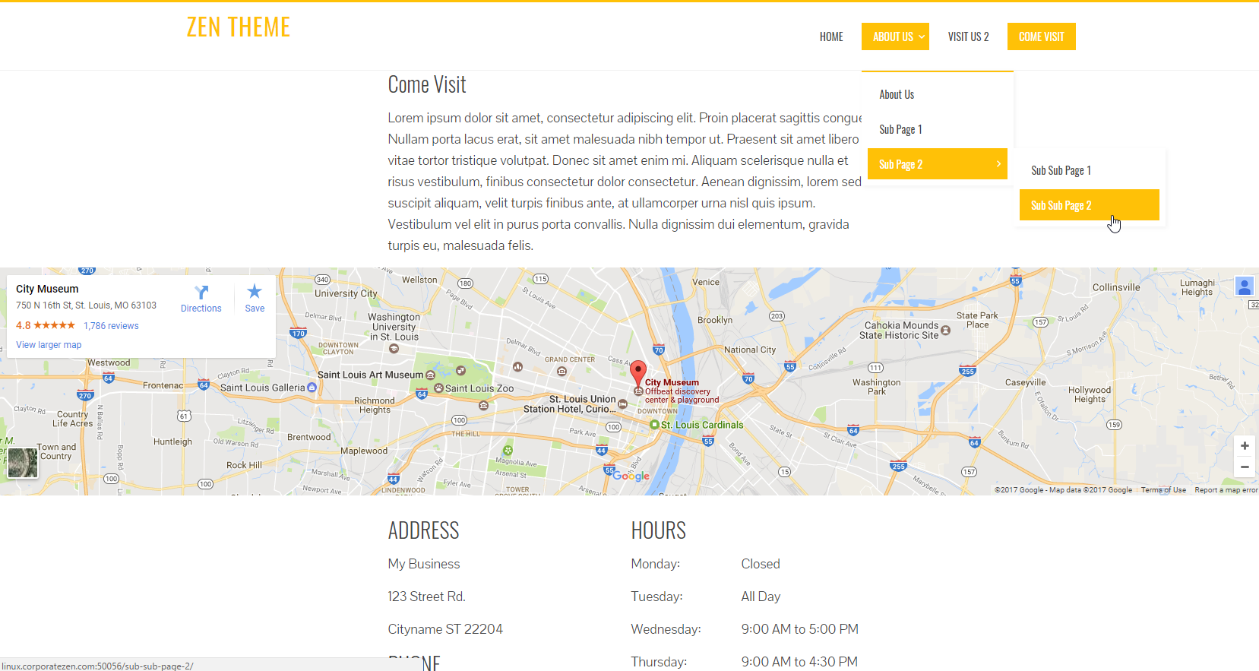Open the map Terms of Use link
Image resolution: width=1259 pixels, height=671 pixels.
click(x=1163, y=490)
